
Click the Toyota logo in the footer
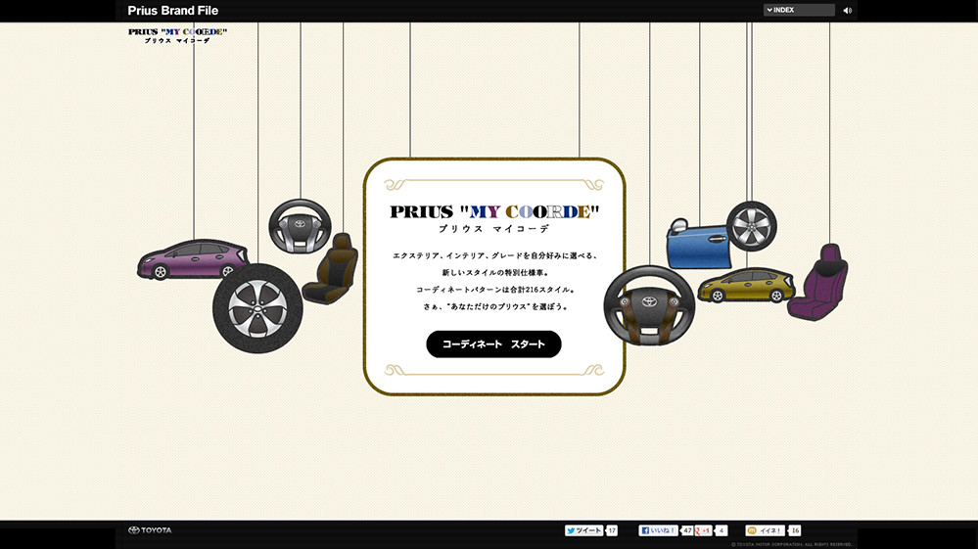pos(150,530)
